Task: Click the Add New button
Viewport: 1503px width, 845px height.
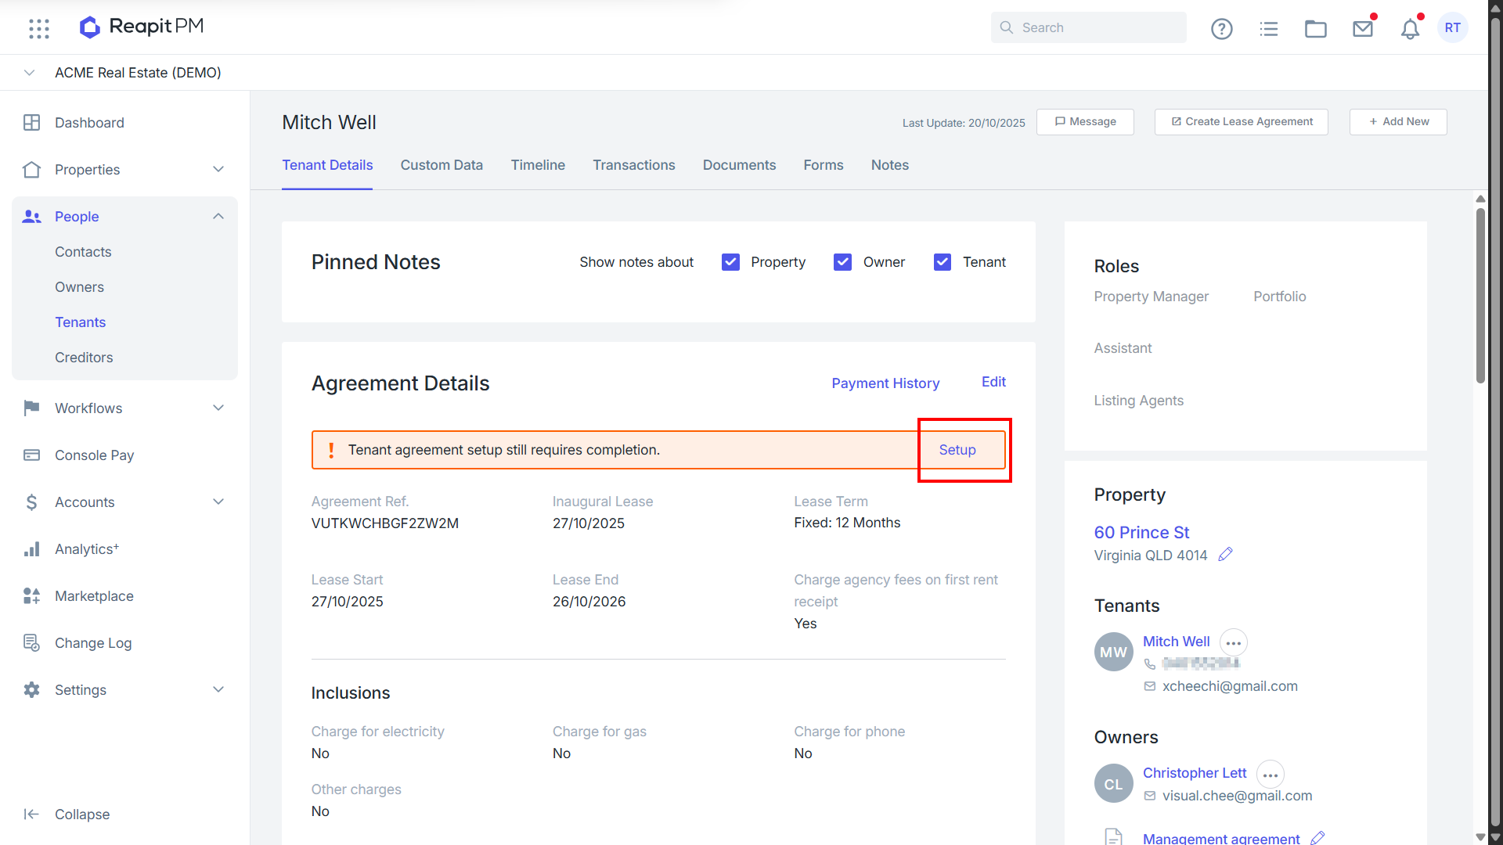Action: pyautogui.click(x=1398, y=122)
